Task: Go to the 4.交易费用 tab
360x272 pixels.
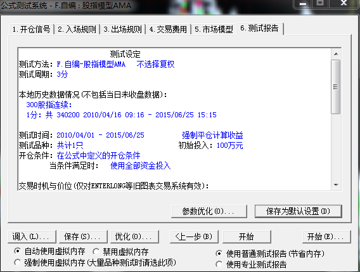Action: click(x=169, y=29)
